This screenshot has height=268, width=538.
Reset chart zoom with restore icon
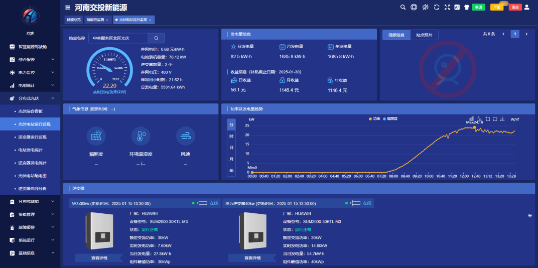pyautogui.click(x=495, y=119)
